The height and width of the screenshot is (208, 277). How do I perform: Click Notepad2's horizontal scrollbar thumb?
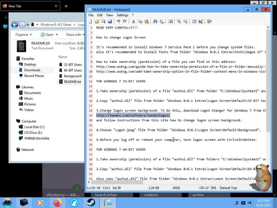coord(117,182)
